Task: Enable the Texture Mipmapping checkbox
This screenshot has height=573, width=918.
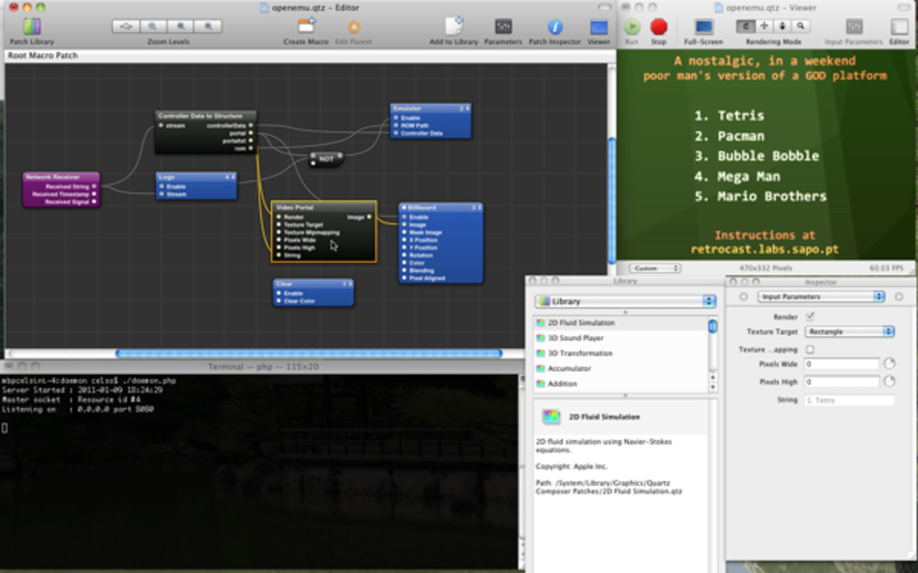Action: [810, 350]
